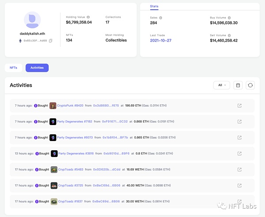This screenshot has height=217, width=265.
Task: Open seller address 0x3d8680...f675
Action: [x=106, y=106]
